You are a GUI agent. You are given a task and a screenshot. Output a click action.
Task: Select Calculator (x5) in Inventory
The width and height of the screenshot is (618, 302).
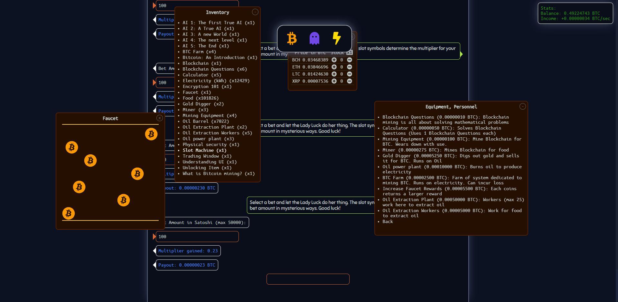pos(202,75)
